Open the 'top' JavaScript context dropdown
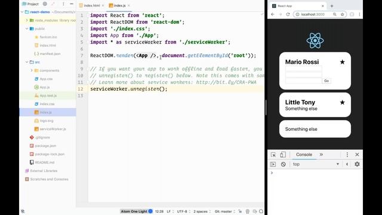 (x=316, y=164)
